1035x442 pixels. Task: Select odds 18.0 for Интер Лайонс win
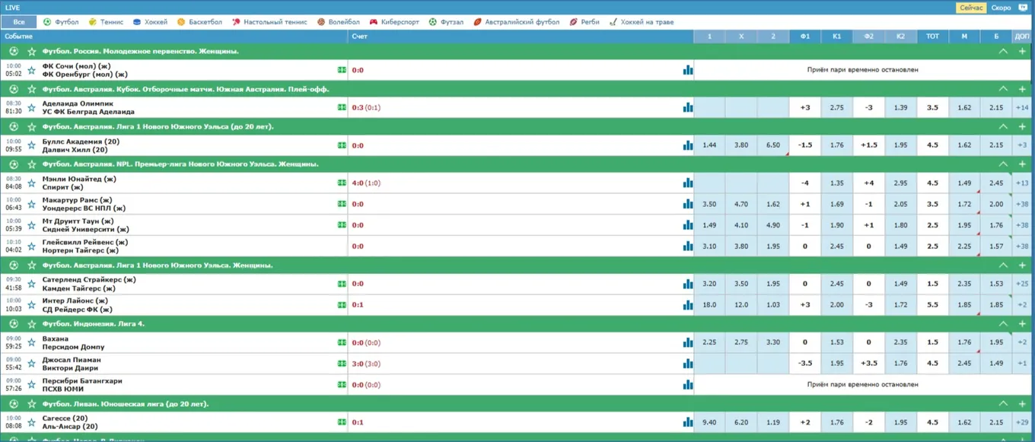click(x=709, y=305)
